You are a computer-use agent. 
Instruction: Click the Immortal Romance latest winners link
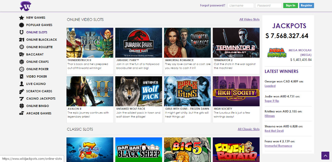point(278,146)
